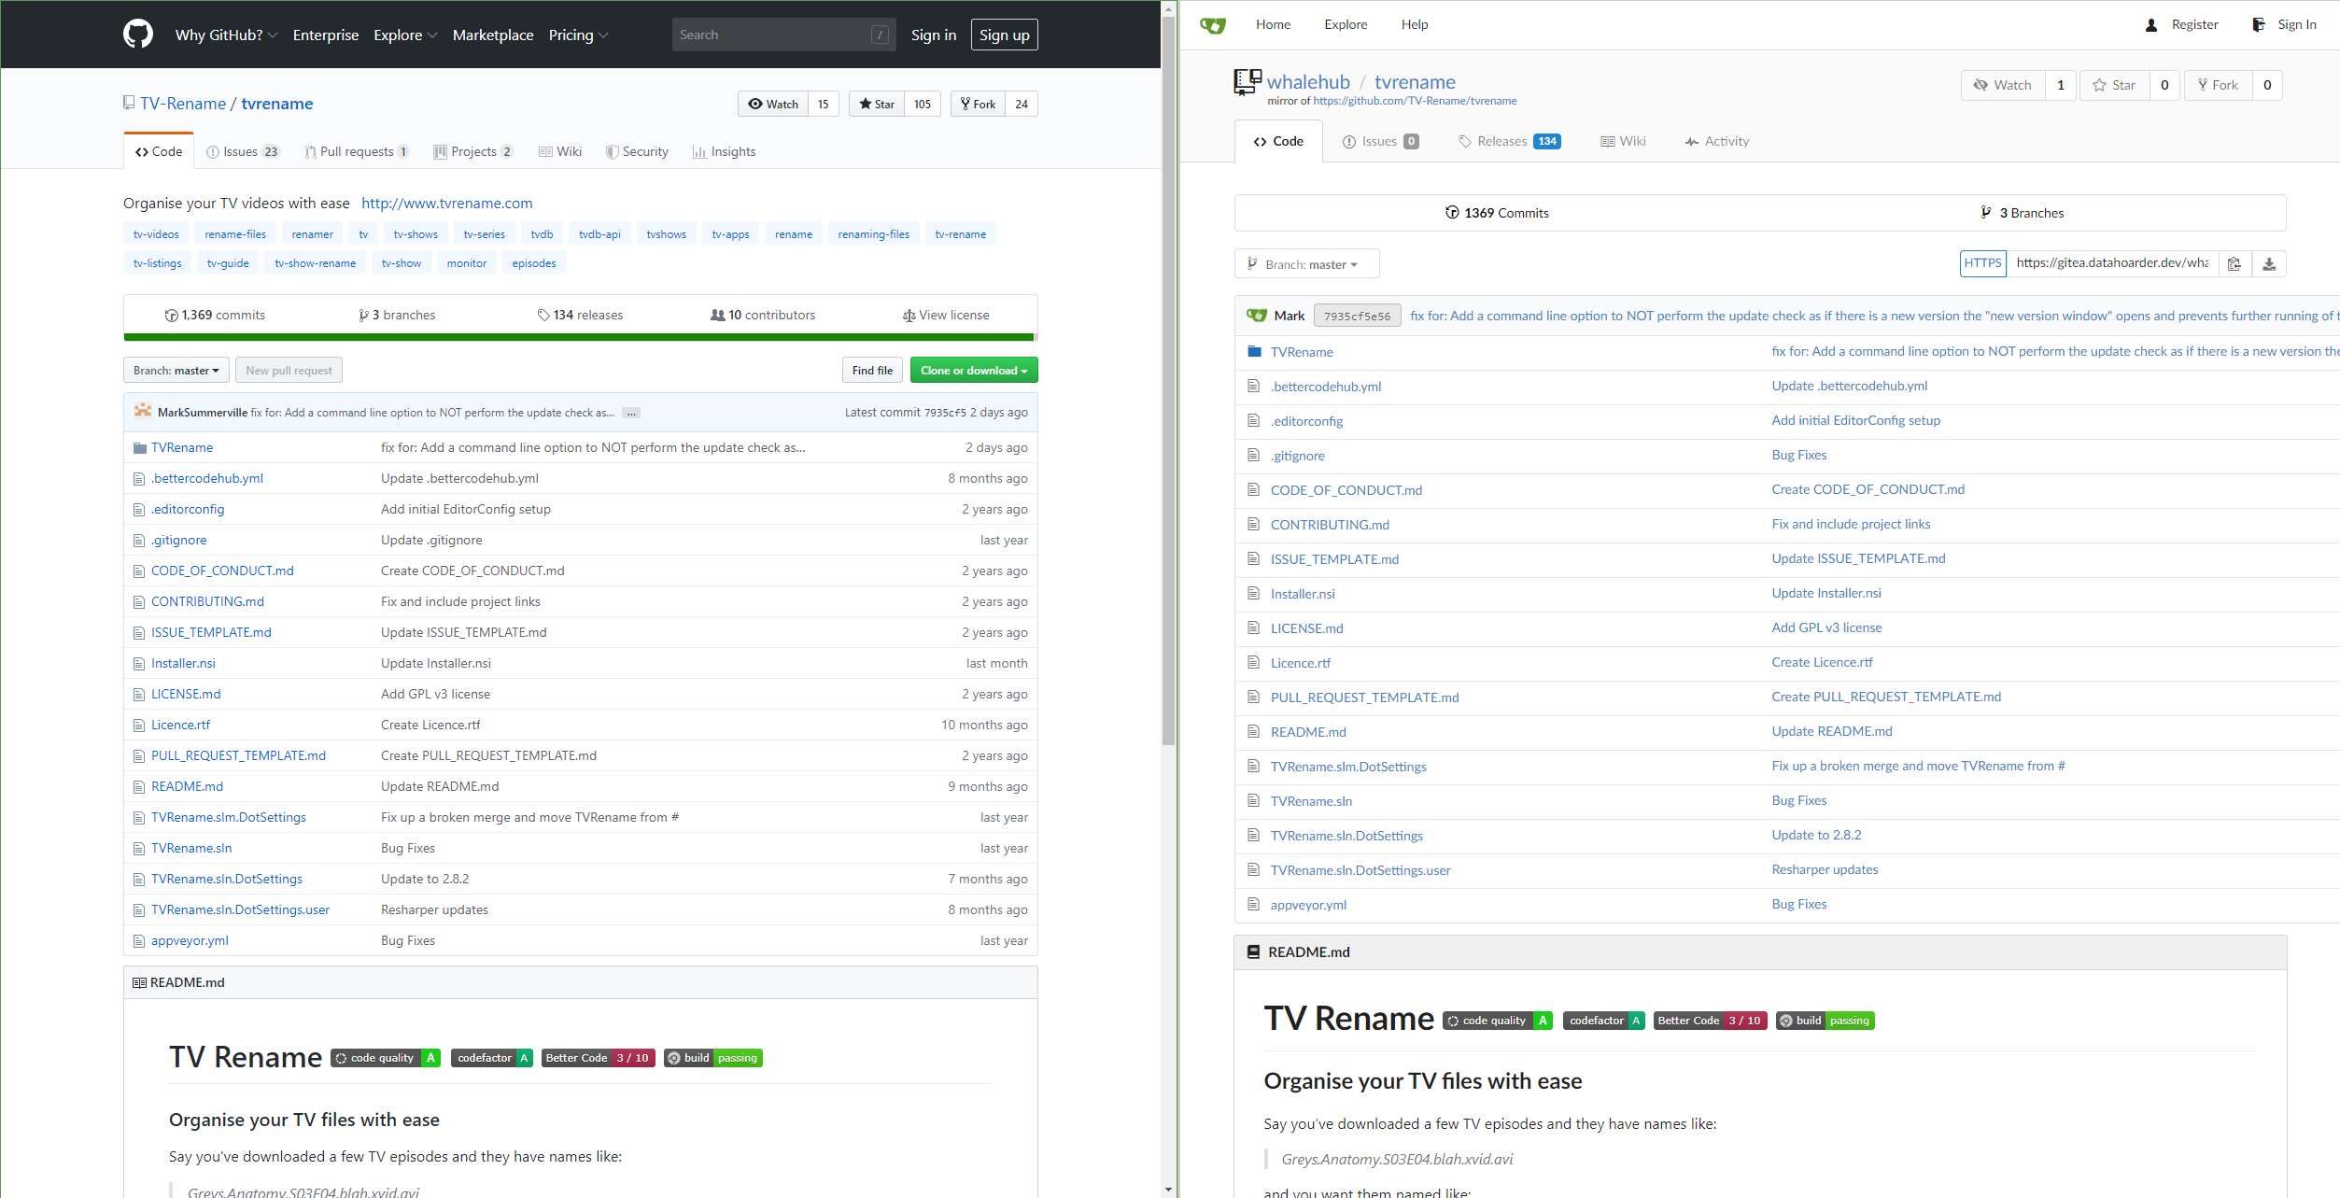This screenshot has width=2340, height=1198.
Task: Click the Gitea download repository icon
Action: coord(2269,264)
